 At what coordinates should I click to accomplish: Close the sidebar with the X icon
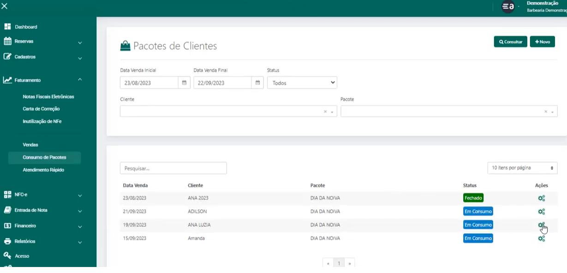click(x=5, y=6)
